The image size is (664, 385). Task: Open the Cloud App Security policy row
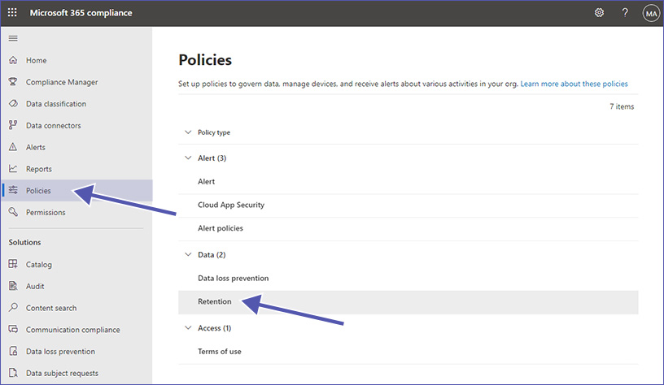click(408, 205)
